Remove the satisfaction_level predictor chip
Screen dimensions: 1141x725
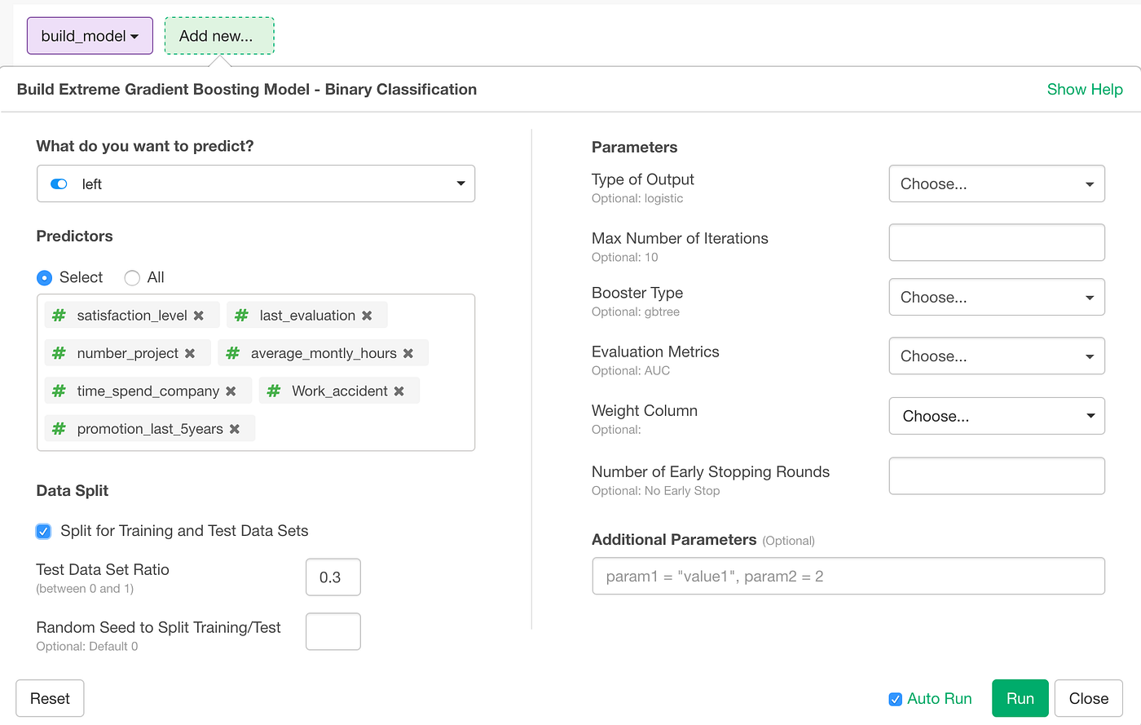click(200, 314)
